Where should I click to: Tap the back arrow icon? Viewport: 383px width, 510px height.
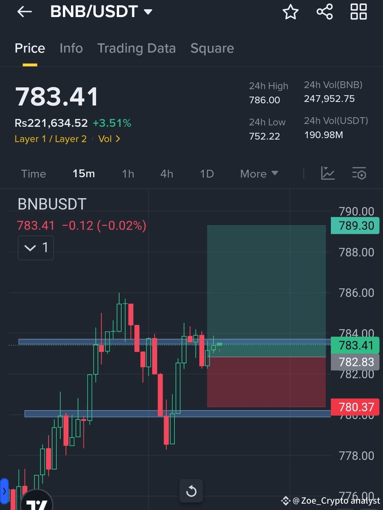(25, 12)
